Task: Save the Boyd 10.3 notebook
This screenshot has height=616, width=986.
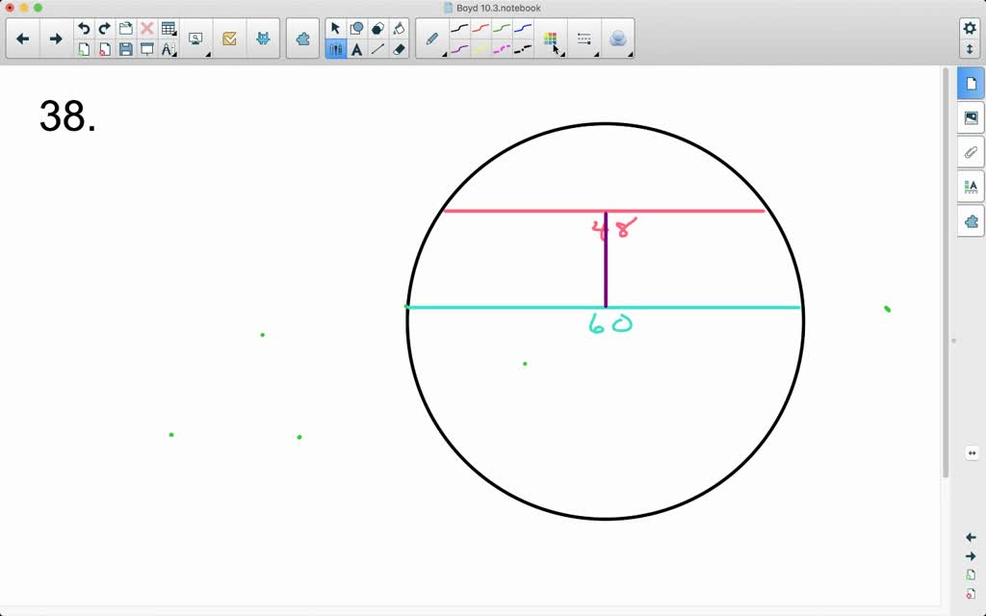Action: tap(126, 48)
